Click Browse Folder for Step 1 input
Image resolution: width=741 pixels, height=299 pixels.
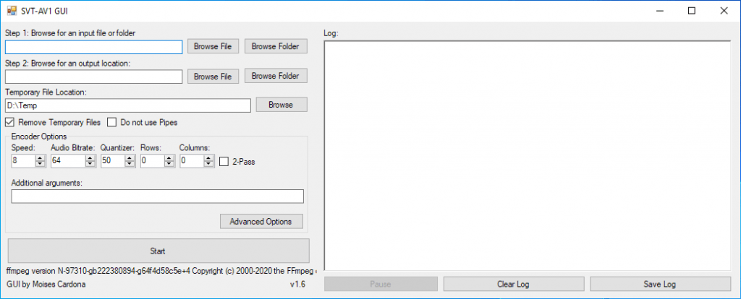click(276, 46)
